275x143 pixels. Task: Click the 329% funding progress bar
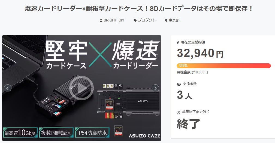coord(223,66)
